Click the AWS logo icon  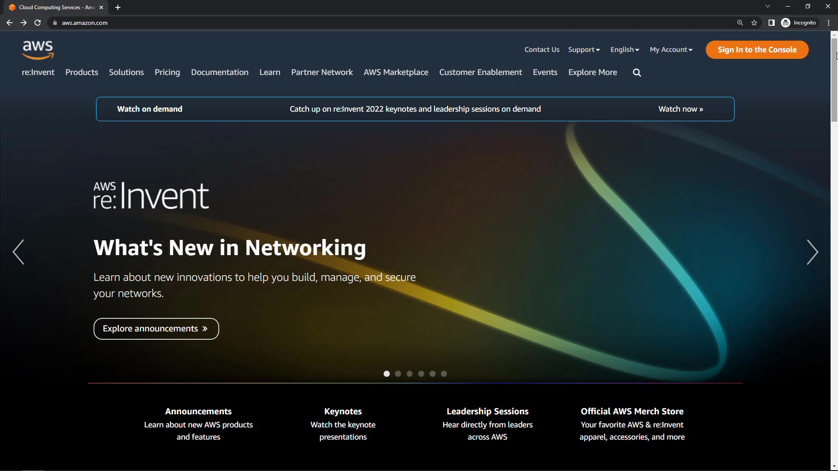[x=38, y=49]
